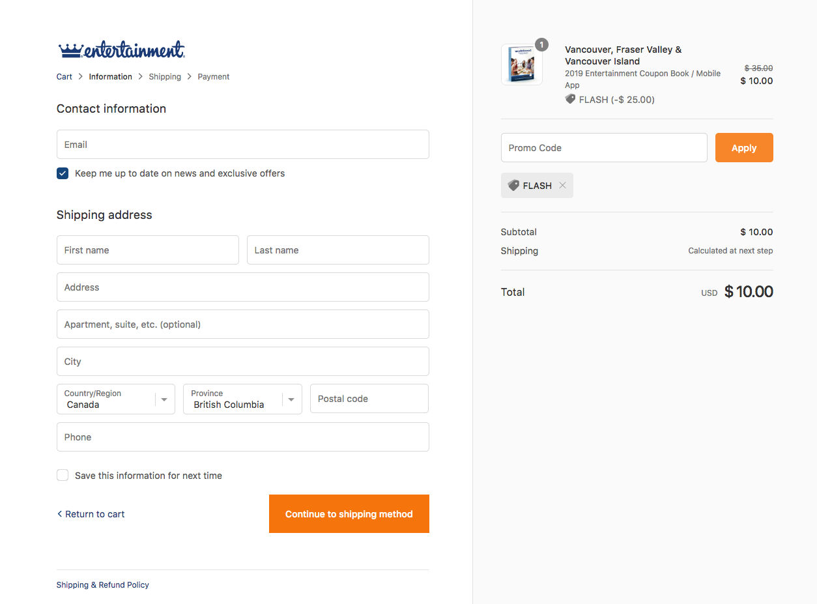Image resolution: width=817 pixels, height=604 pixels.
Task: Select the Shipping breadcrumb step
Action: coord(165,77)
